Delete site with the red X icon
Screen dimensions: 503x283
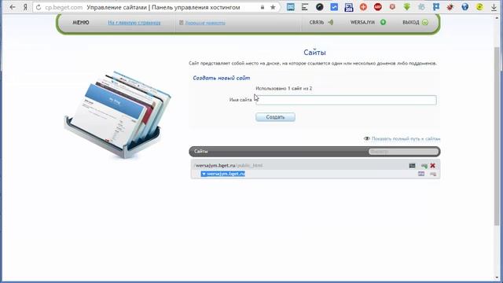tap(432, 166)
